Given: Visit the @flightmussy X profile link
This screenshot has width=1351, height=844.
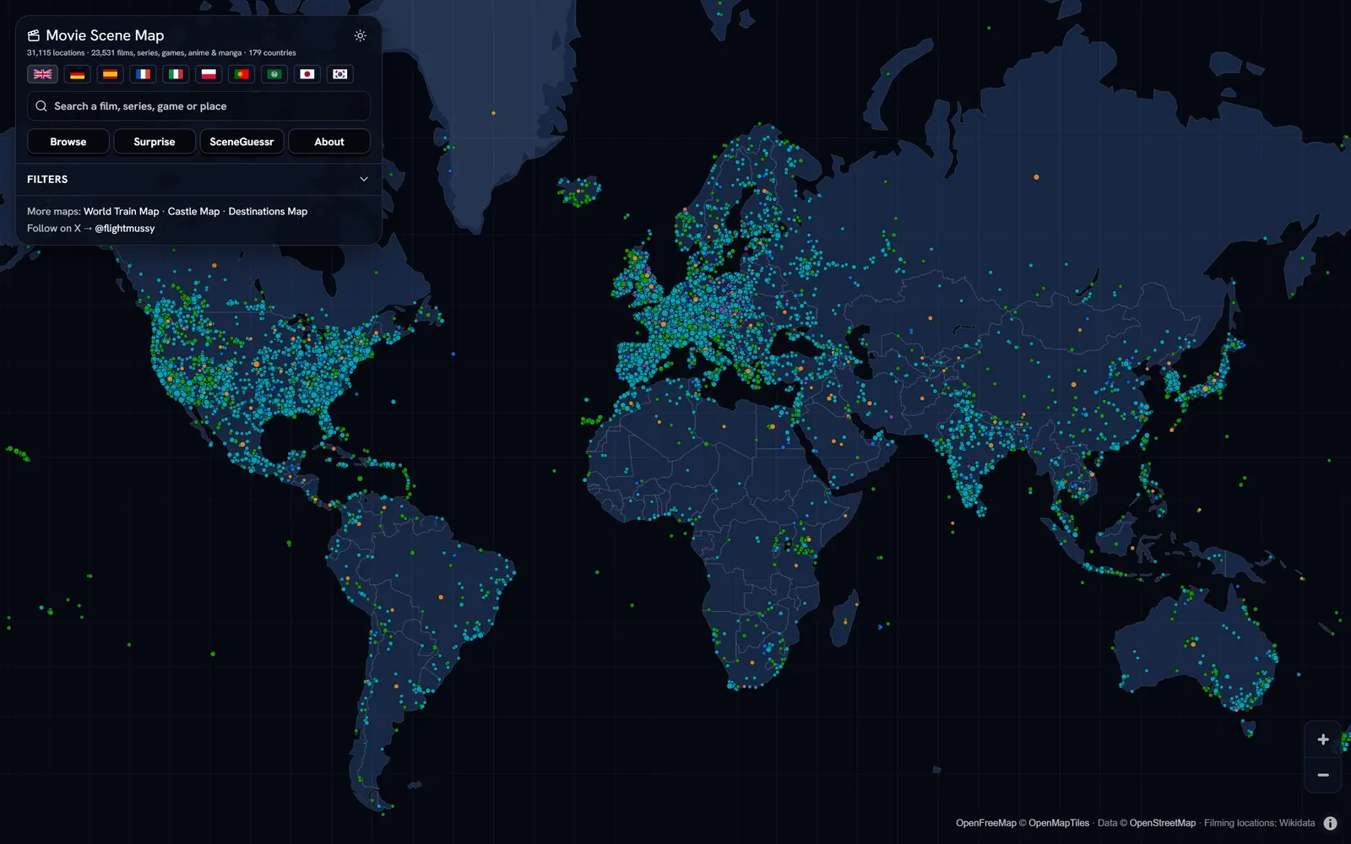Looking at the screenshot, I should 125,229.
